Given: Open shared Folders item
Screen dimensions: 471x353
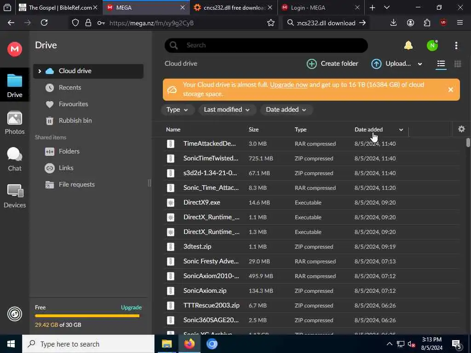Looking at the screenshot, I should tap(62, 151).
